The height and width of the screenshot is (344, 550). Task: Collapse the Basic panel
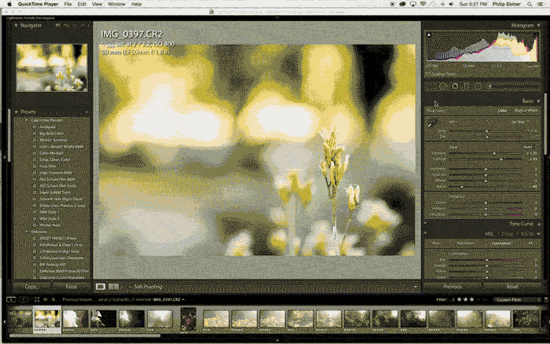coord(538,101)
